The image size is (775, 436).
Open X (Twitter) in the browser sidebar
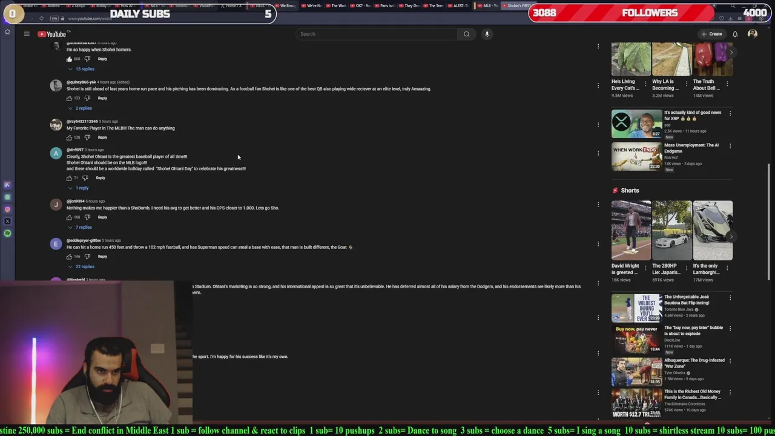click(7, 222)
